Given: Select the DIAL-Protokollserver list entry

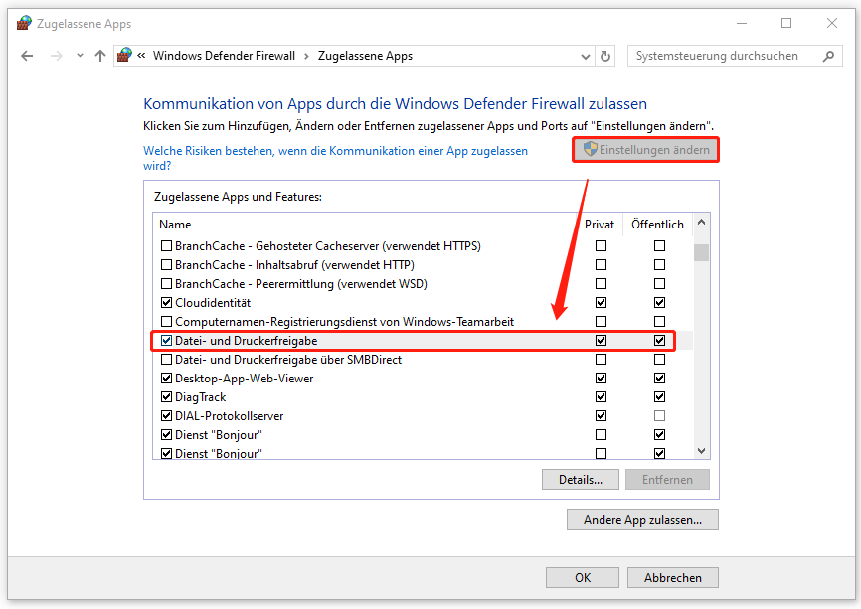Looking at the screenshot, I should pyautogui.click(x=230, y=416).
